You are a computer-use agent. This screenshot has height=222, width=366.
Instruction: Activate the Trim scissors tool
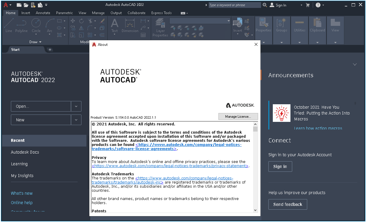(x=90, y=21)
